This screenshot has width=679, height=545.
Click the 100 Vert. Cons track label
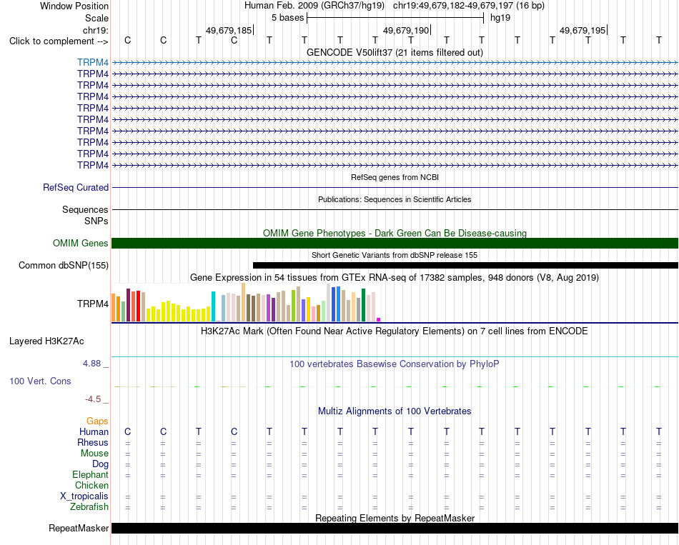pyautogui.click(x=40, y=381)
